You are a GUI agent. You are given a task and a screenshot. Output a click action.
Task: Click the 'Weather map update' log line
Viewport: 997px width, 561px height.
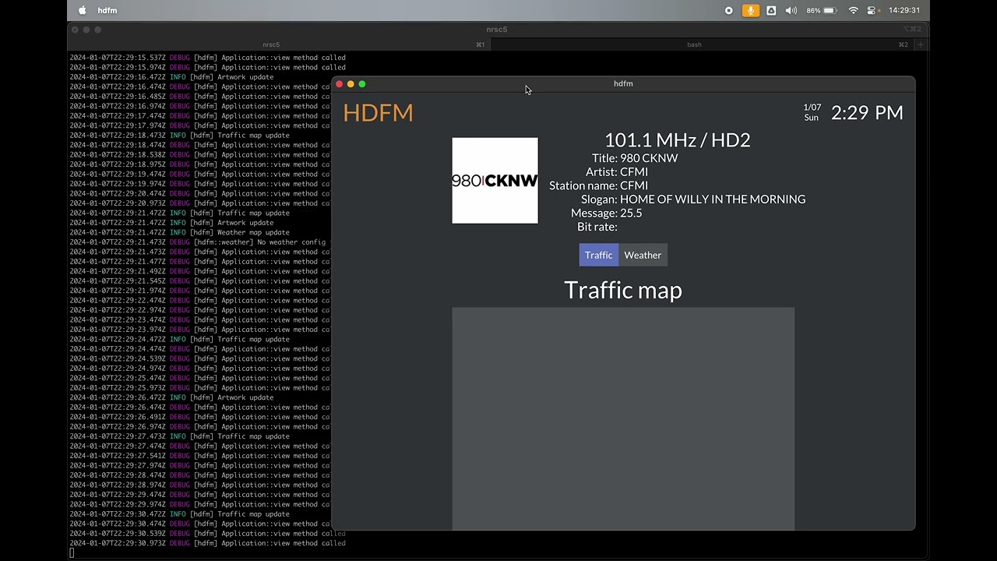click(179, 232)
